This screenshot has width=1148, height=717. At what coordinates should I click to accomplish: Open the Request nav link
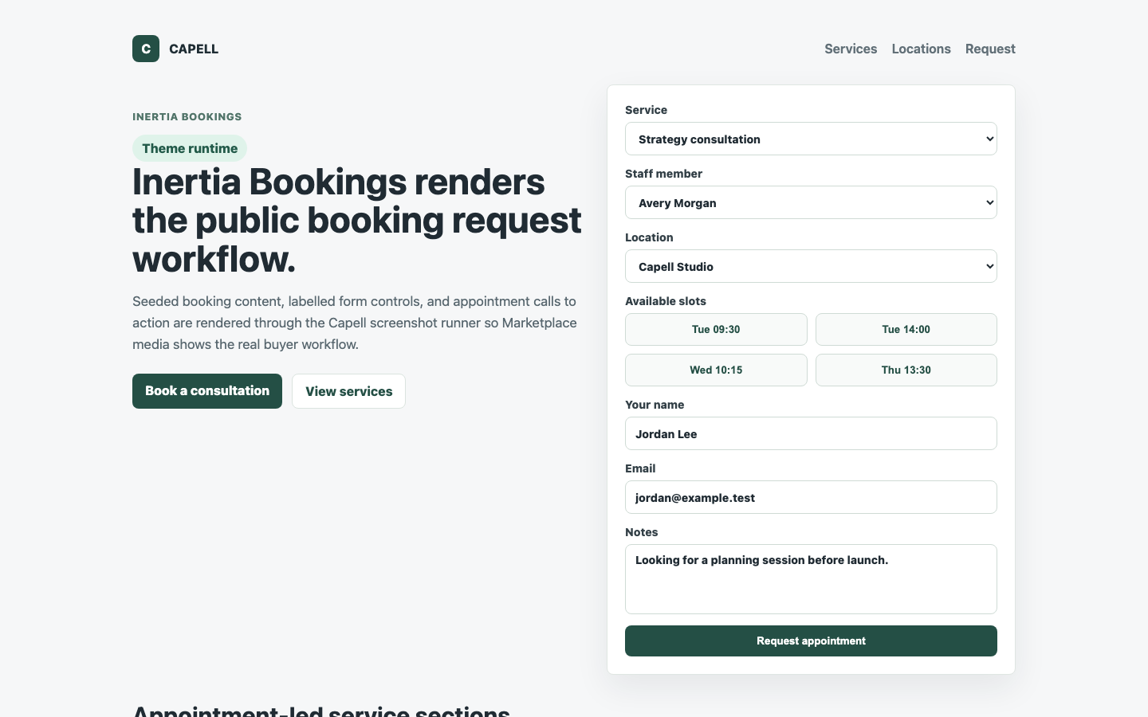tap(990, 49)
